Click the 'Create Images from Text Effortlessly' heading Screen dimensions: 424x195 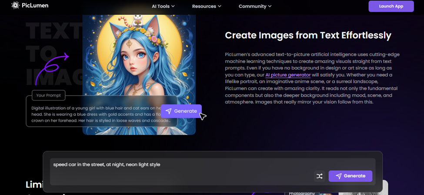(308, 36)
